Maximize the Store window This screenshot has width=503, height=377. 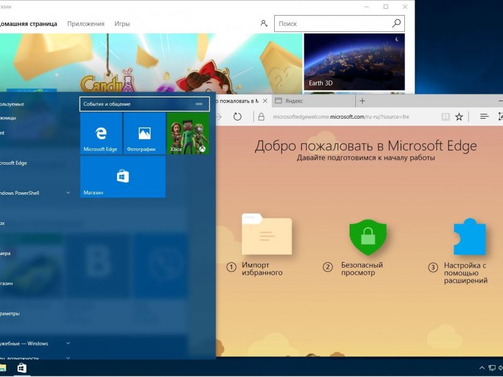[x=386, y=7]
